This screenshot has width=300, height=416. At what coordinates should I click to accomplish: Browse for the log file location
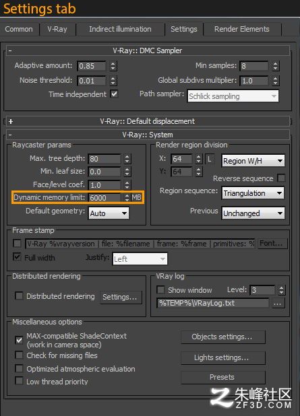pyautogui.click(x=278, y=303)
